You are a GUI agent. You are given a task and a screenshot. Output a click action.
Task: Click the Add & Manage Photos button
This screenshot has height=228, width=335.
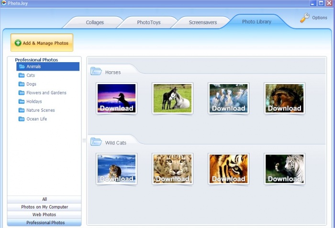click(x=42, y=43)
